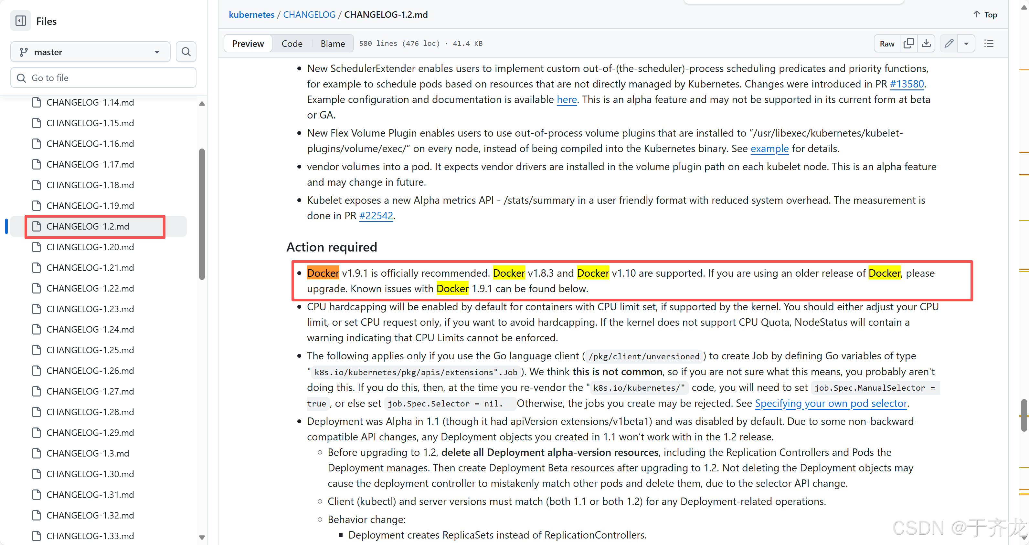Click the file tree scrollbar thumb

pyautogui.click(x=202, y=214)
